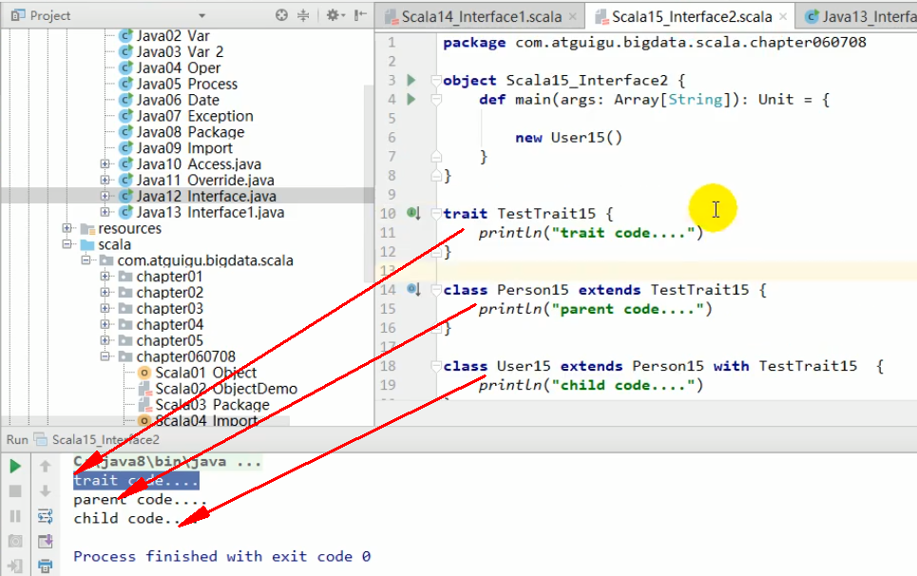Image resolution: width=917 pixels, height=576 pixels.
Task: Expand the resources folder
Action: point(67,229)
